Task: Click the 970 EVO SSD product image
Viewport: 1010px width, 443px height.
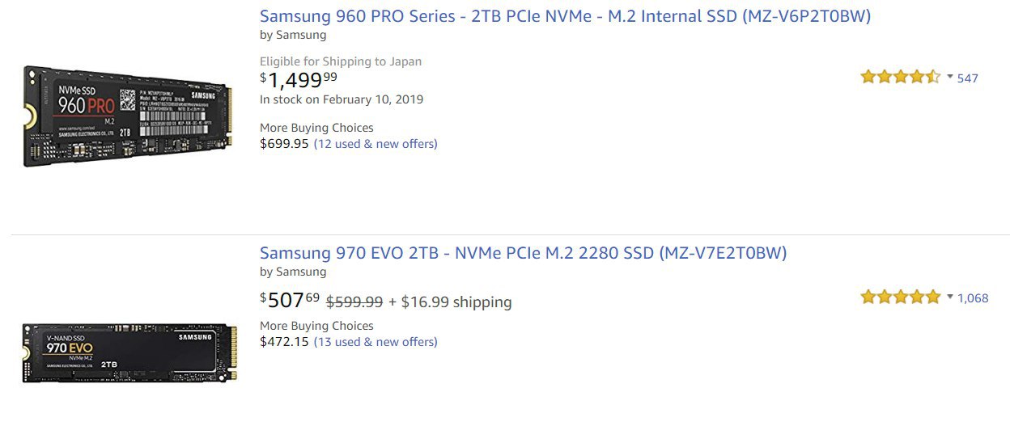Action: click(128, 352)
